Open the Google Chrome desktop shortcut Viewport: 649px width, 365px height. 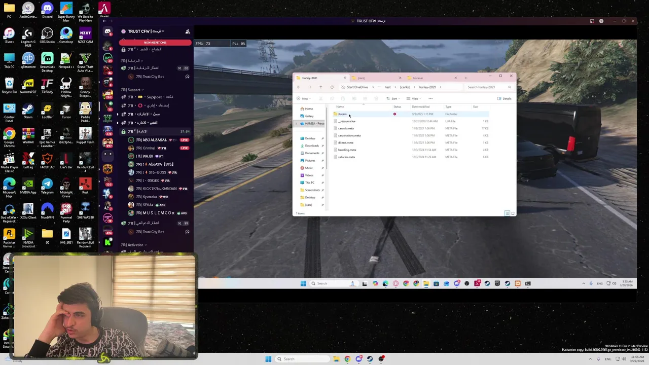pos(9,136)
